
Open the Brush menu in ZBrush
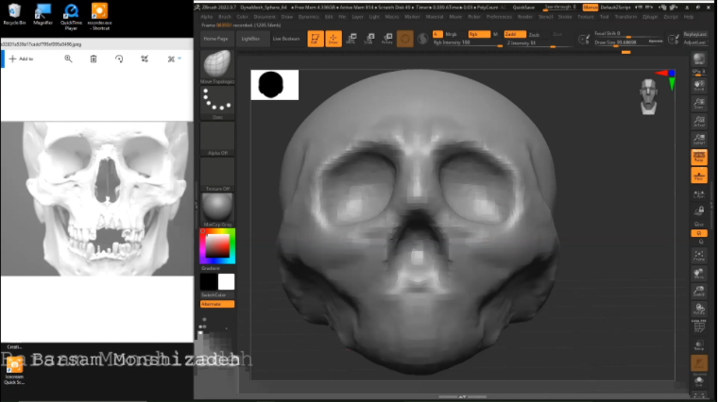(x=225, y=17)
